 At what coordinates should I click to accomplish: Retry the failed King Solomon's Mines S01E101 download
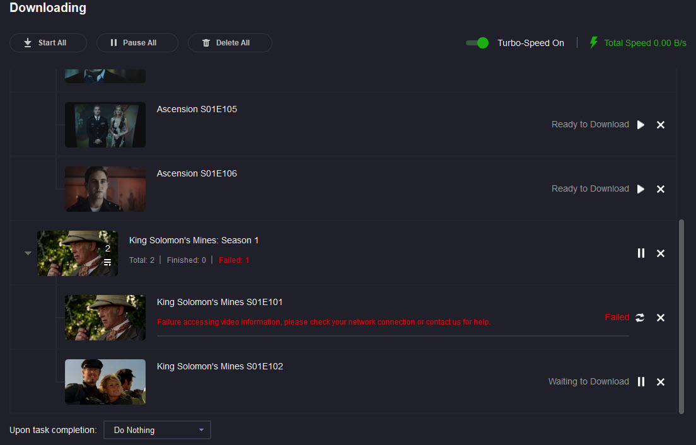tap(640, 318)
